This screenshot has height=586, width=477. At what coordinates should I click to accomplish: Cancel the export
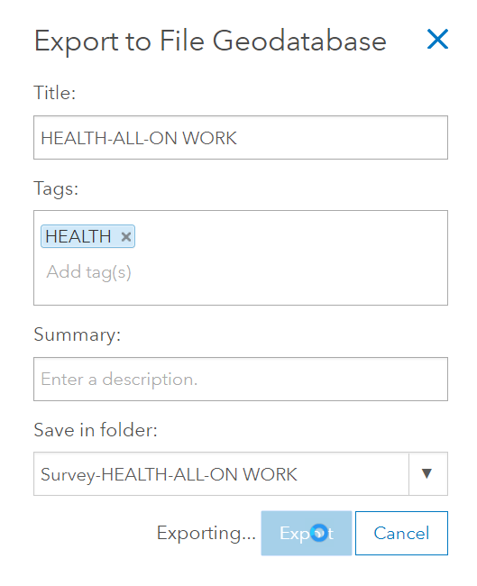click(401, 534)
